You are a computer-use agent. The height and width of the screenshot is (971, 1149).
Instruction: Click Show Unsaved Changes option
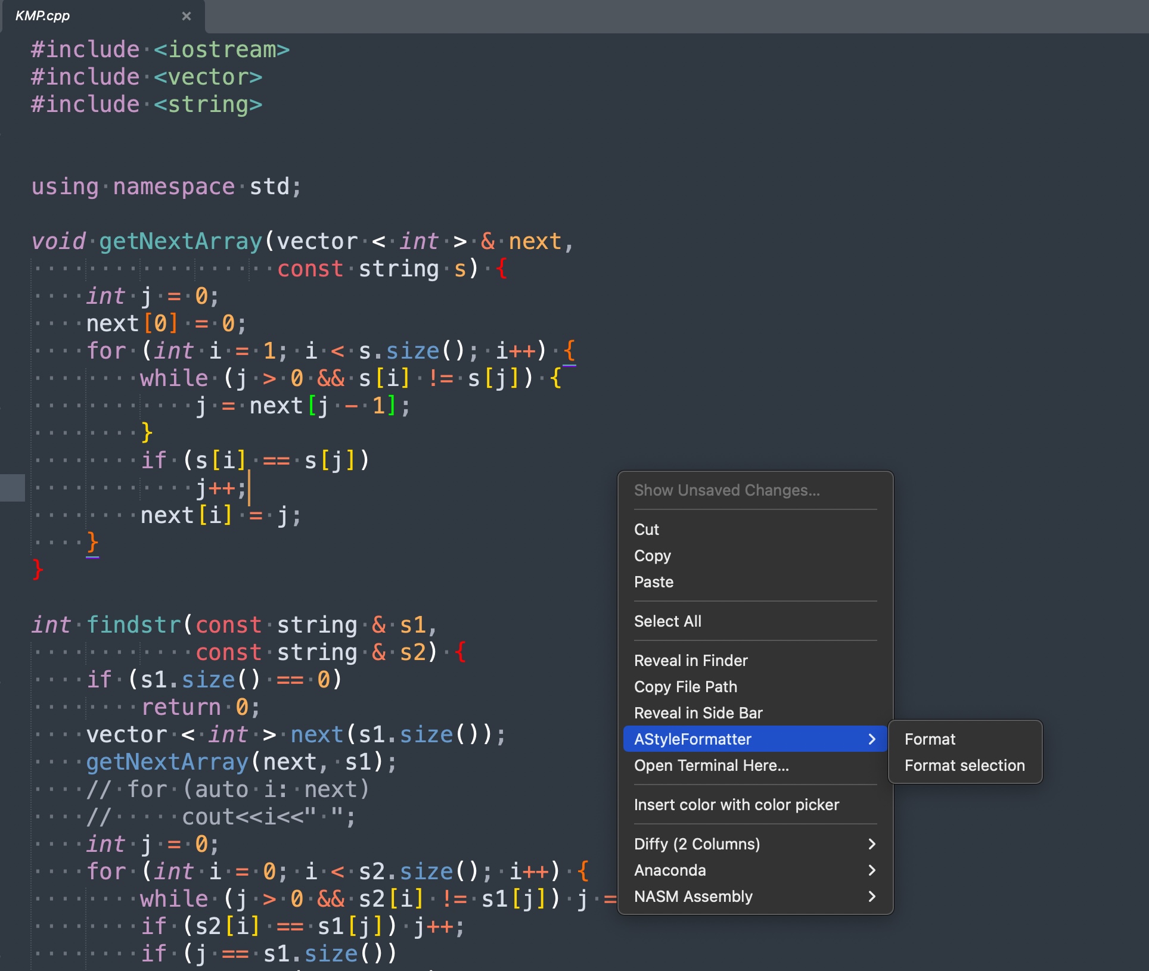coord(727,490)
